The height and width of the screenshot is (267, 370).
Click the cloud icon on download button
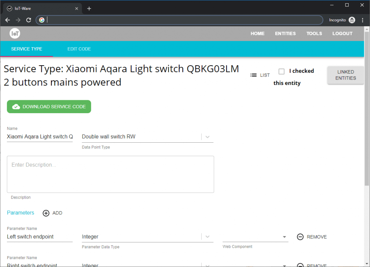pyautogui.click(x=16, y=107)
